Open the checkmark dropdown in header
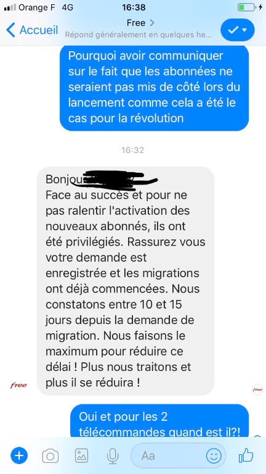The width and height of the screenshot is (266, 474). (x=238, y=30)
